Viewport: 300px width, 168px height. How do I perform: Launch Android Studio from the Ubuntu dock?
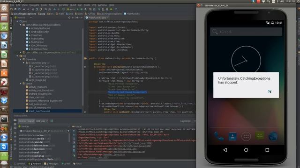tap(4, 27)
